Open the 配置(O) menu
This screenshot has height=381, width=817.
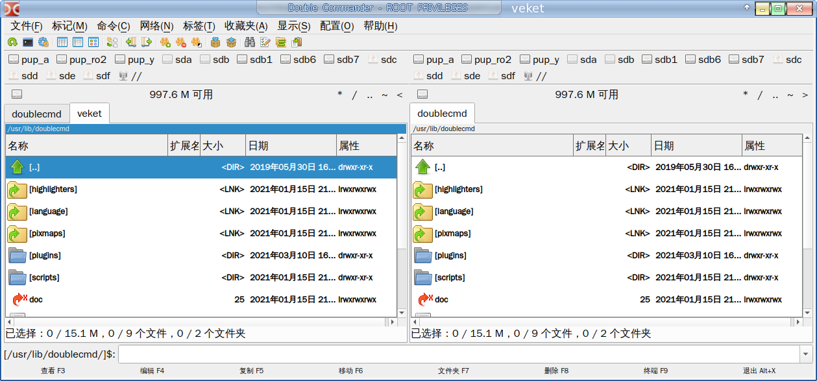point(337,26)
